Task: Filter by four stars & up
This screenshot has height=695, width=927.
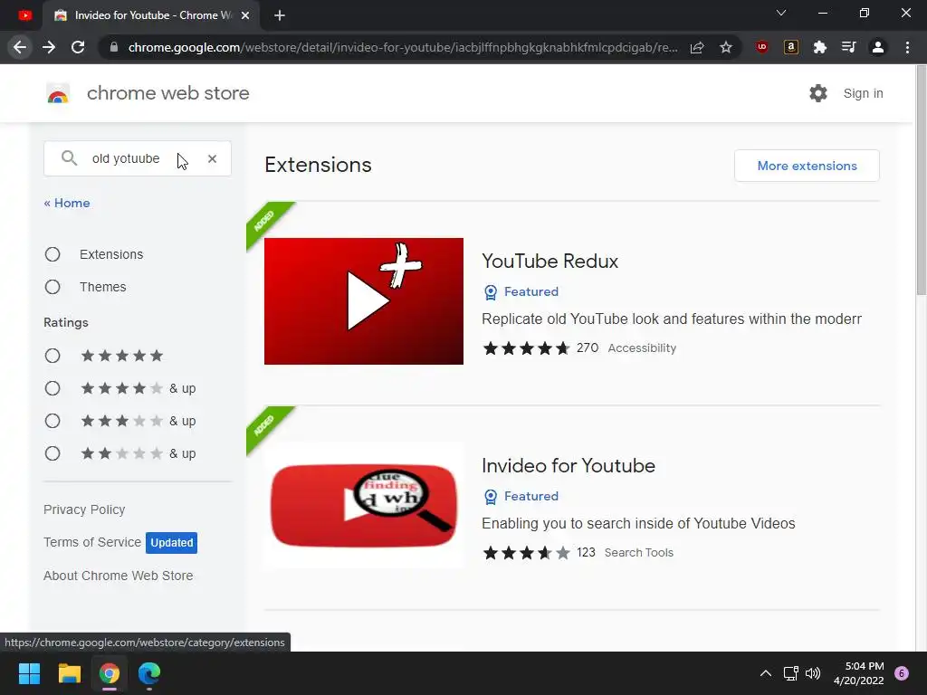Action: click(53, 388)
